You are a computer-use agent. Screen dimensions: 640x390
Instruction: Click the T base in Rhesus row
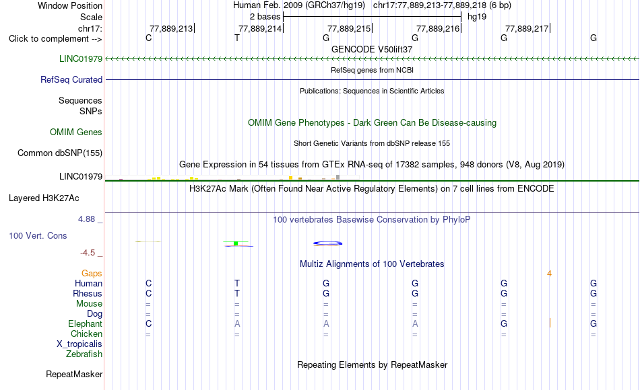(236, 293)
